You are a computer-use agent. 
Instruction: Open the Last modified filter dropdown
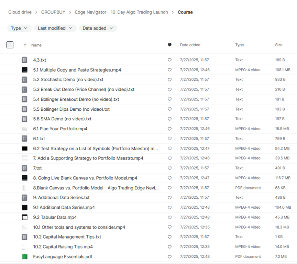coord(55,28)
